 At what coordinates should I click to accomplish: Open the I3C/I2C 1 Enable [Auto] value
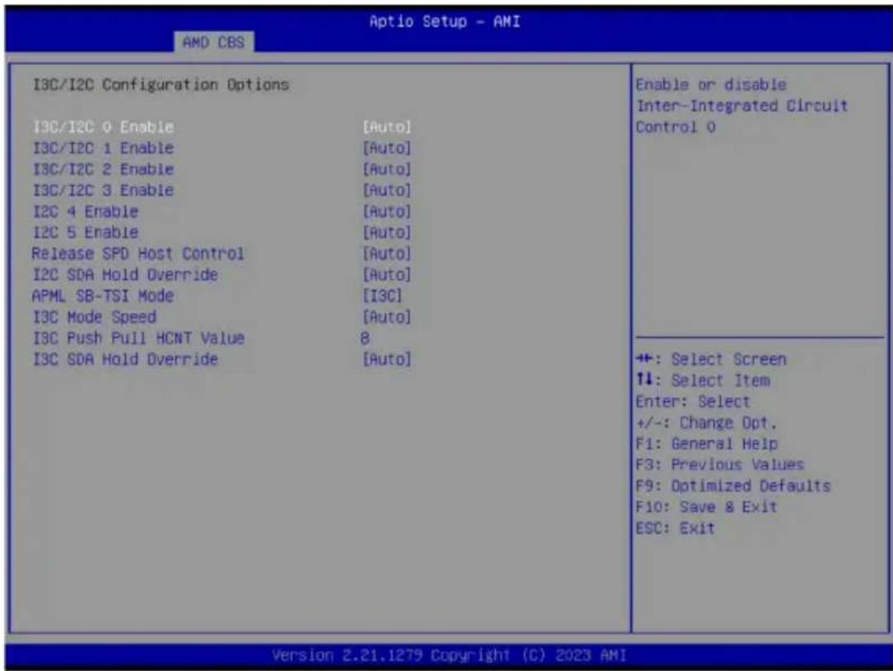386,148
